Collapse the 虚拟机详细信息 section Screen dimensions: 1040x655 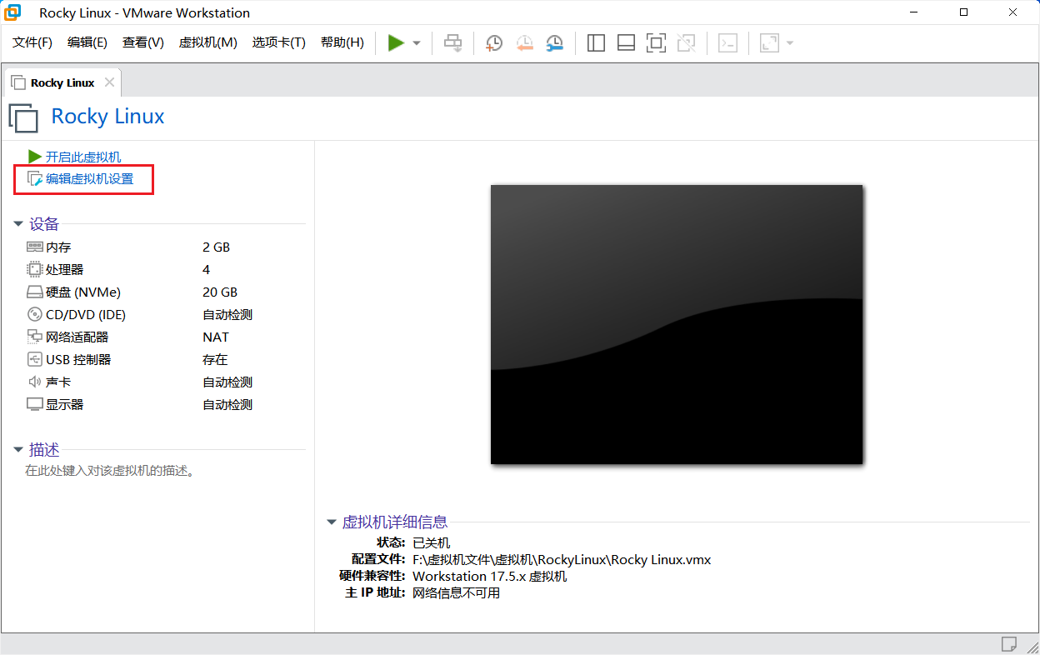pos(331,522)
